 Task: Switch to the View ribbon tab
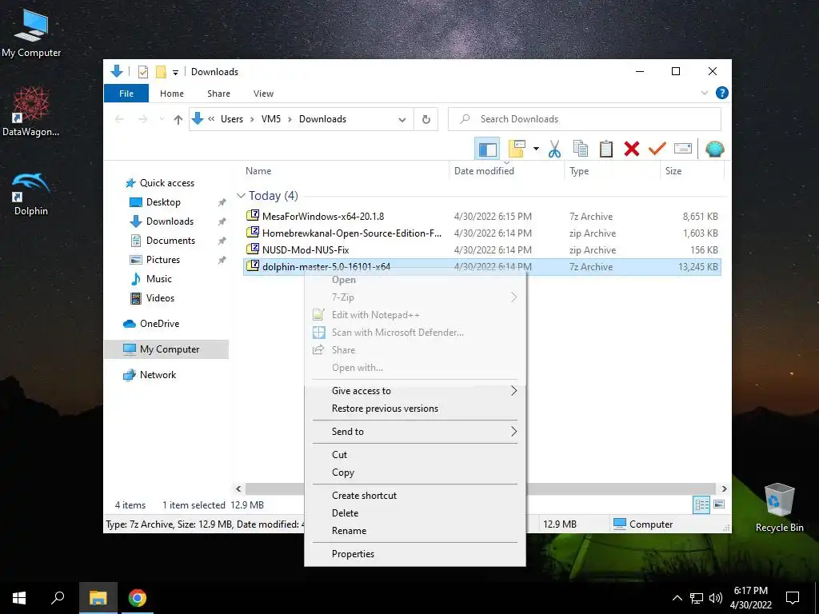pos(263,94)
